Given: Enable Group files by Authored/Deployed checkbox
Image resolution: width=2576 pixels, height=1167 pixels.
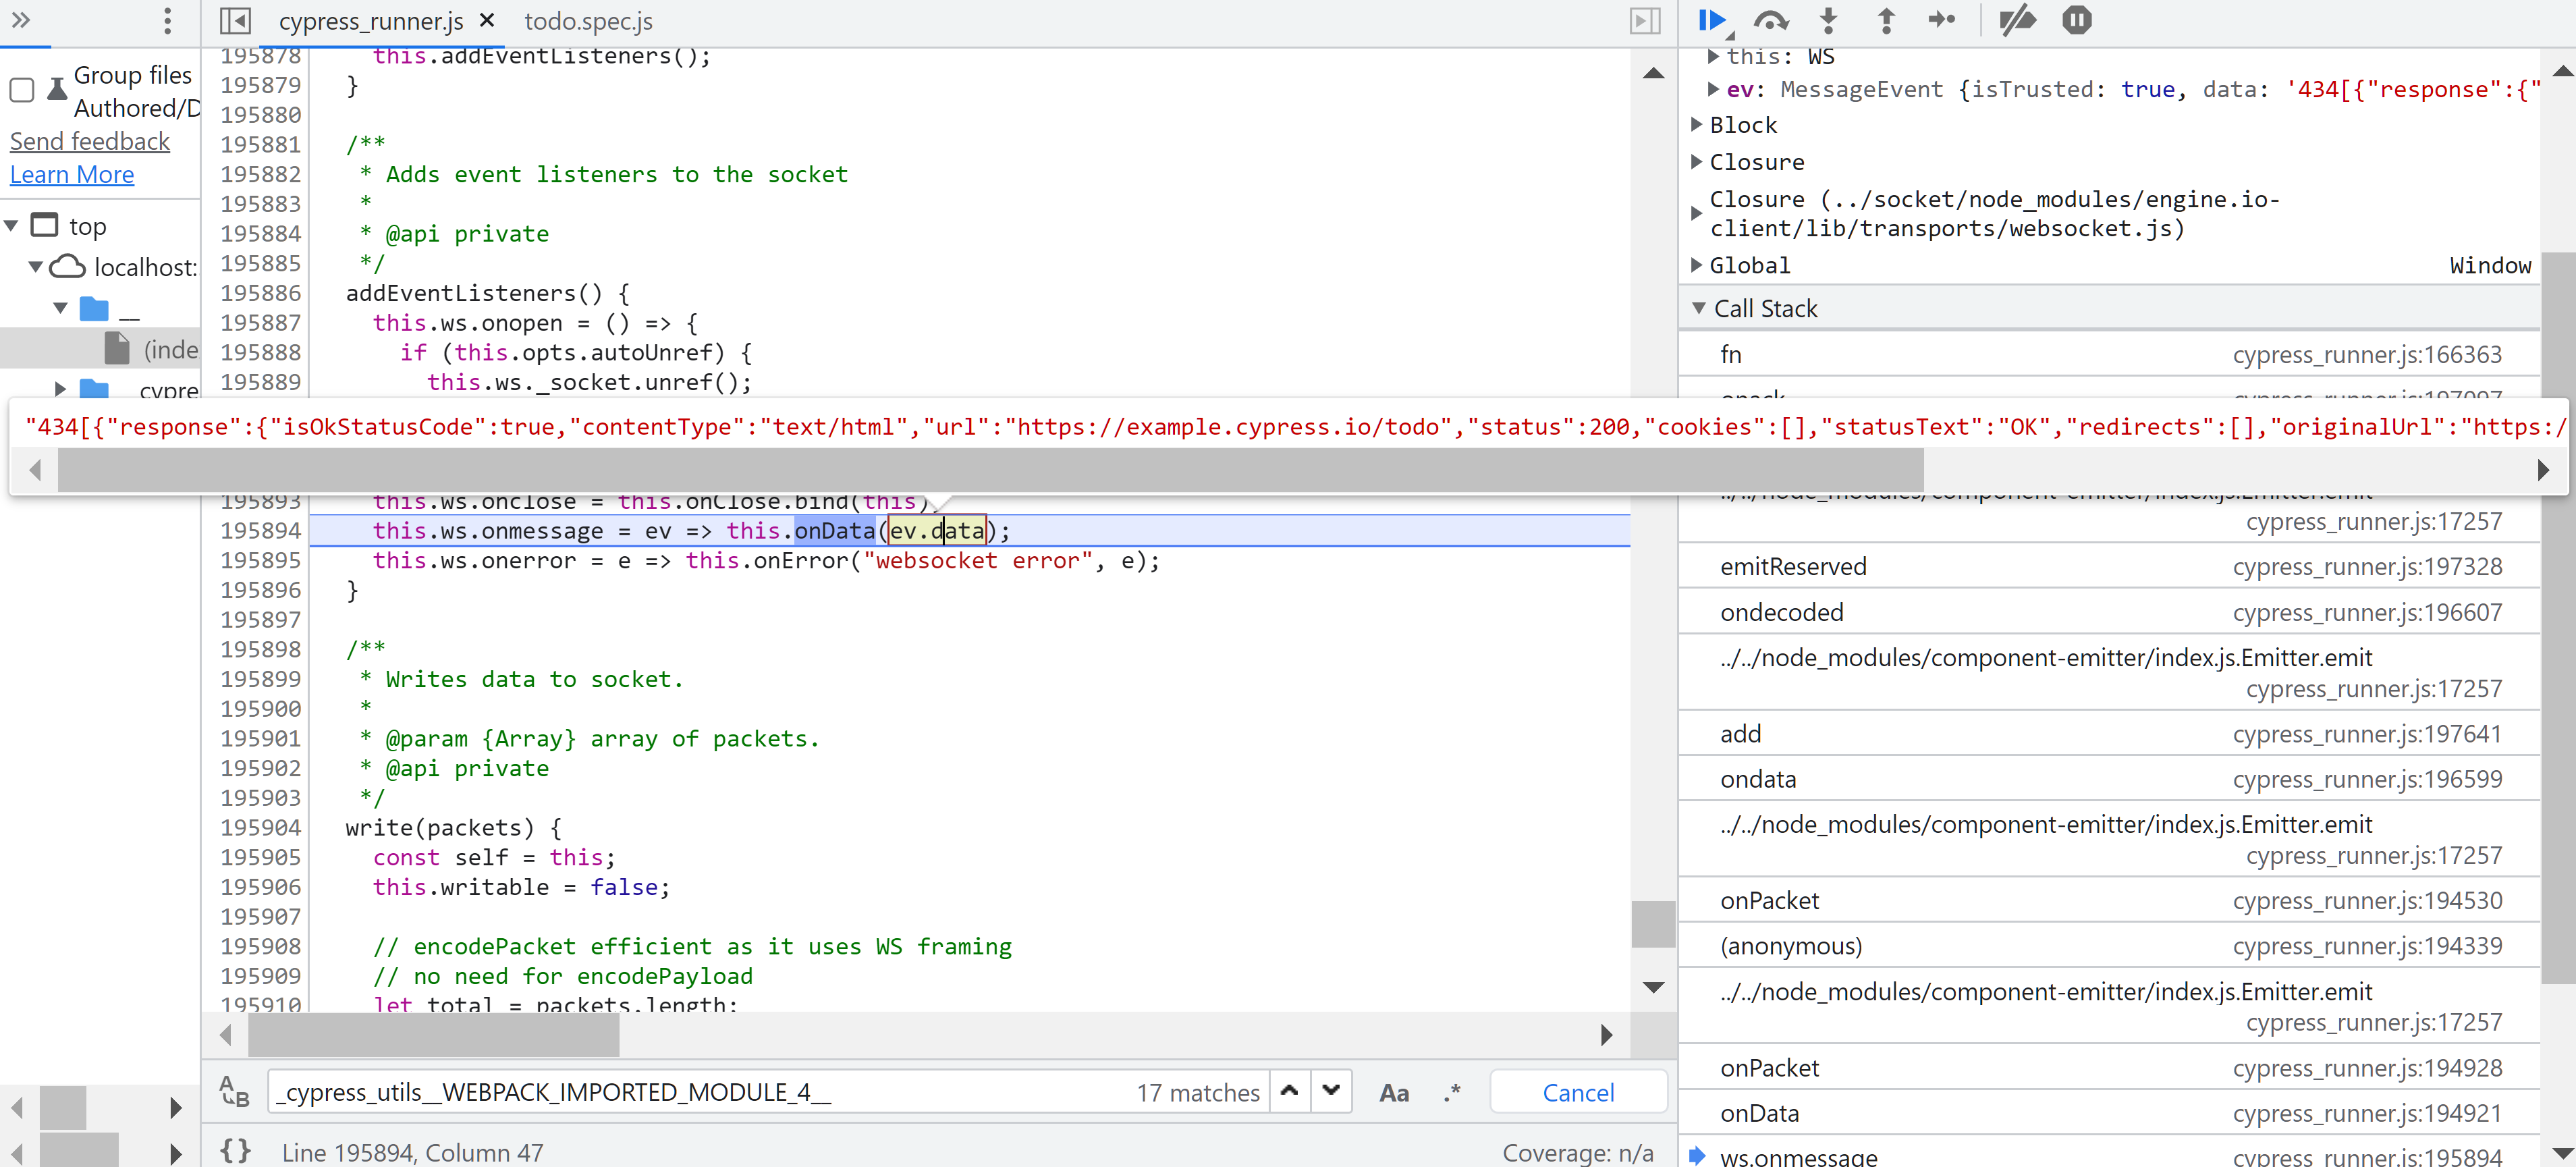Looking at the screenshot, I should click(x=22, y=90).
